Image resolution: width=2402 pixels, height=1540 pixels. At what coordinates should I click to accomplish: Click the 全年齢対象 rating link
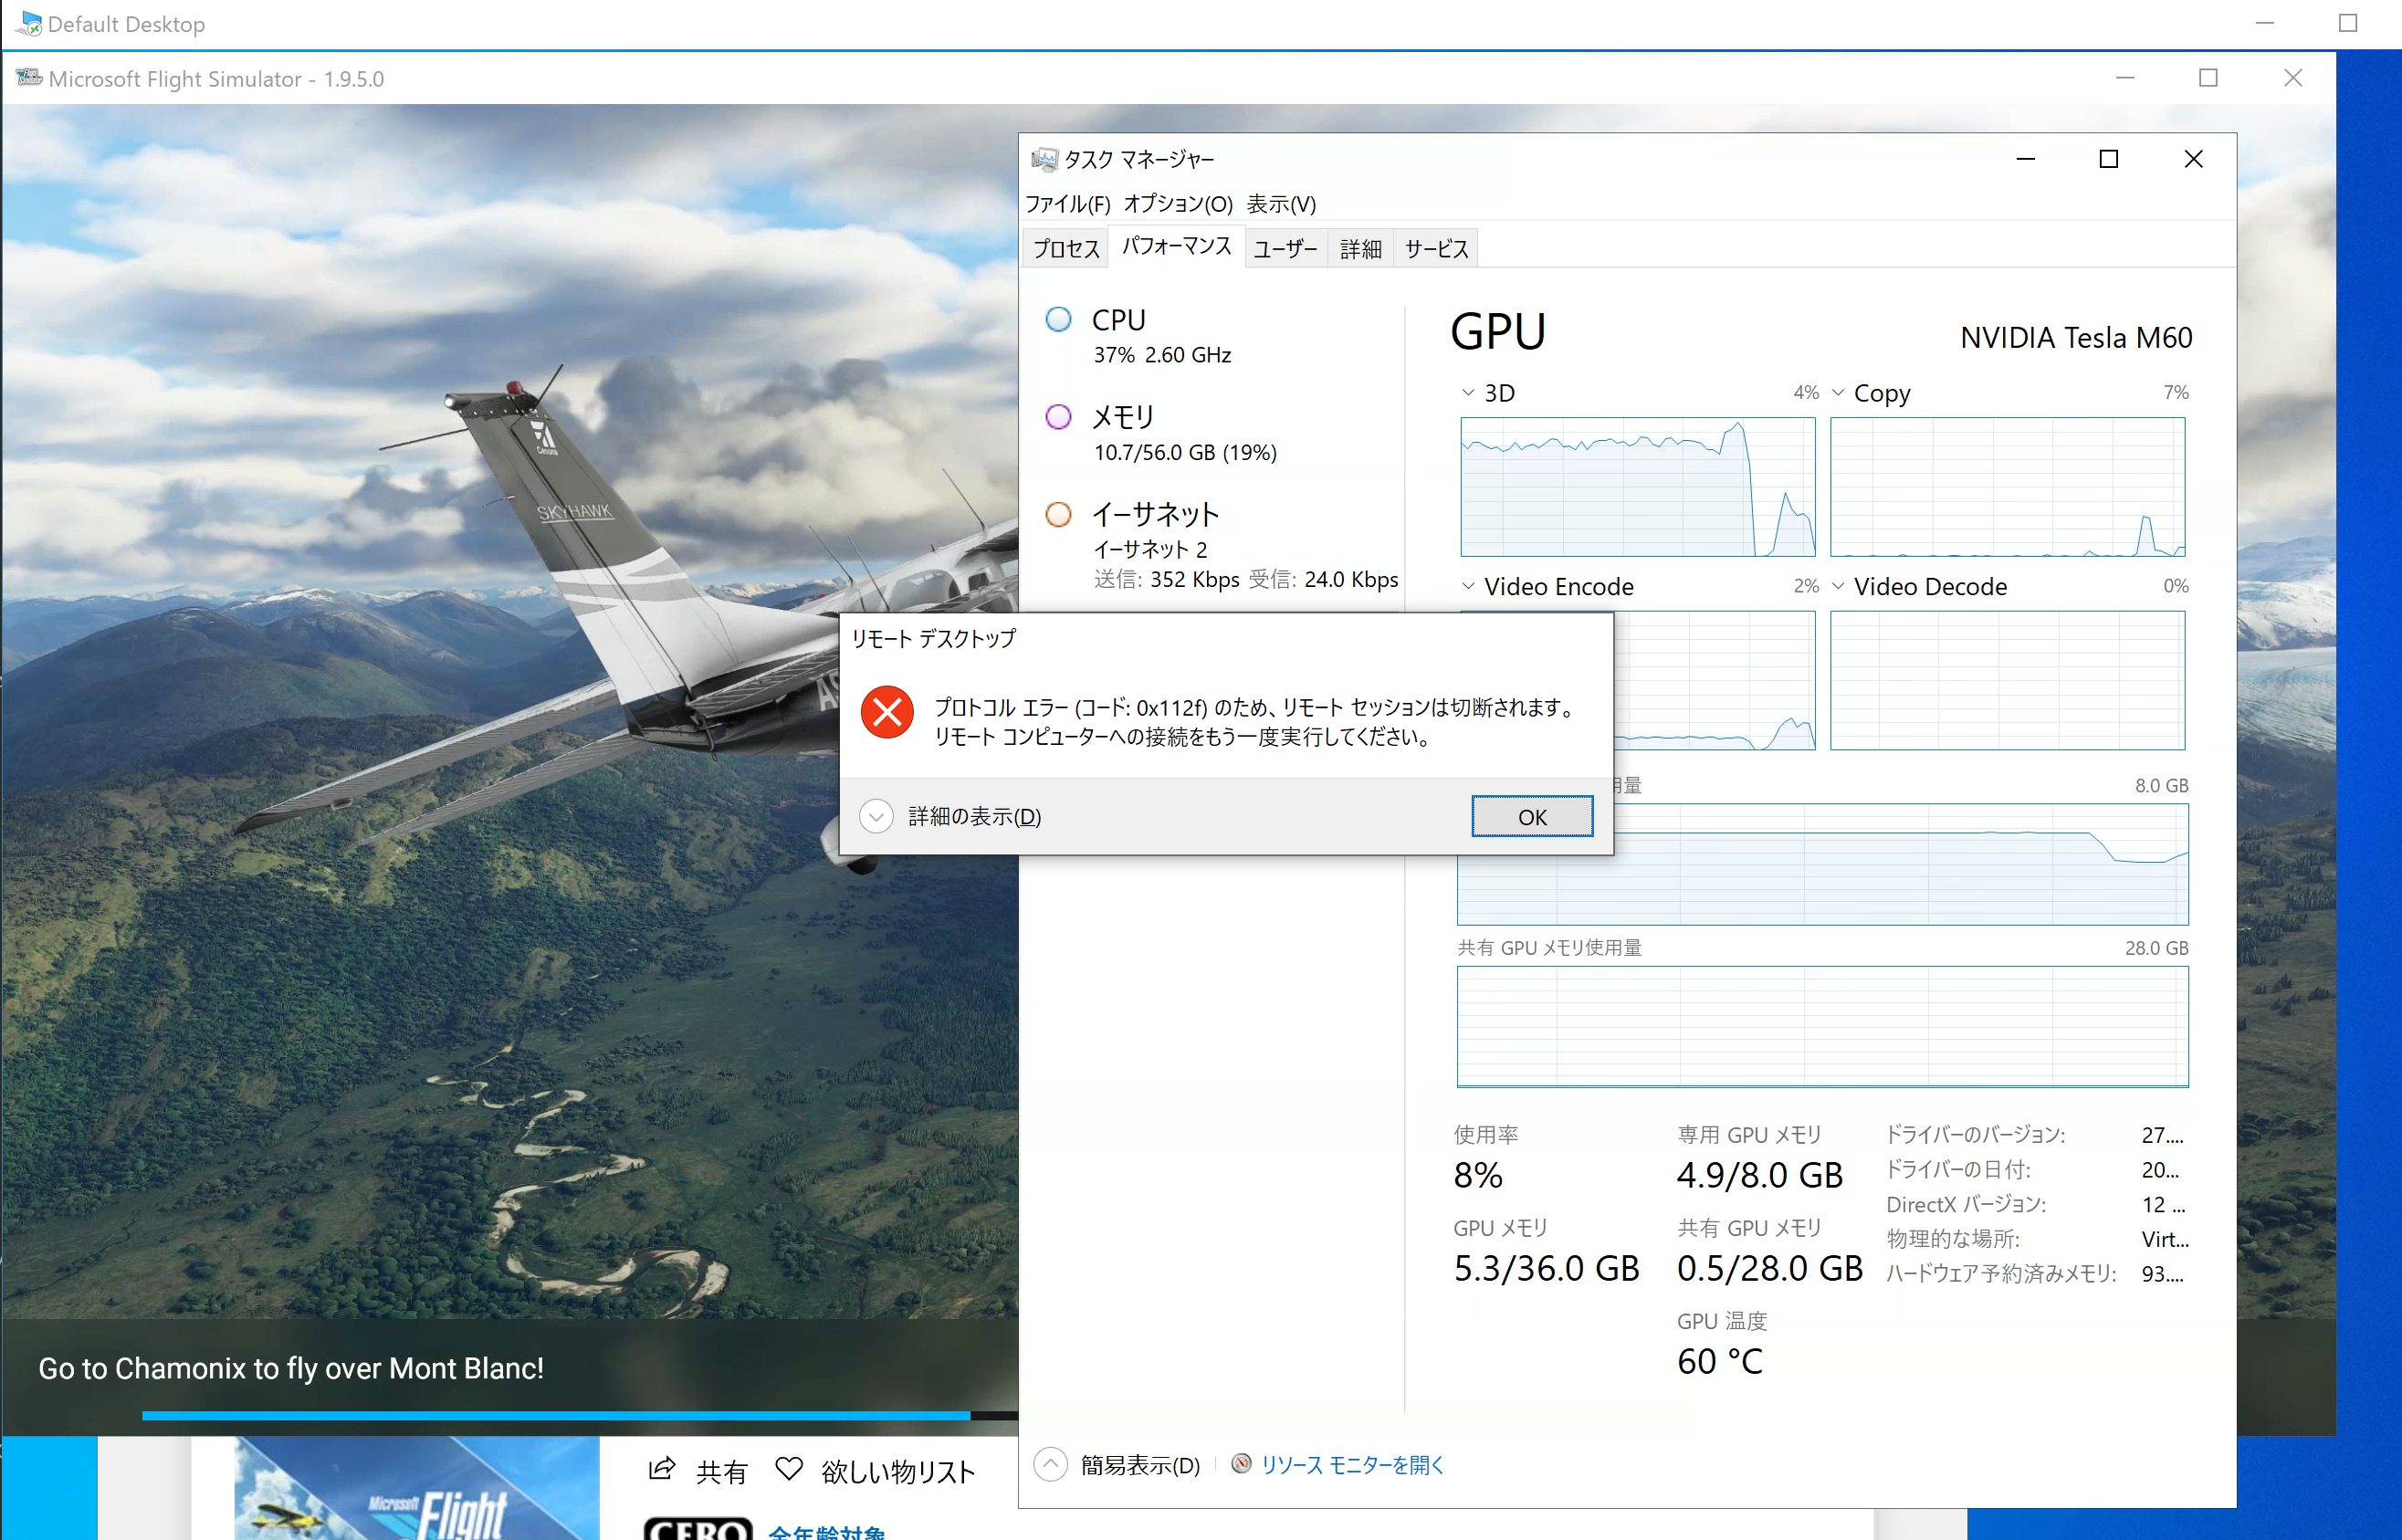826,1531
